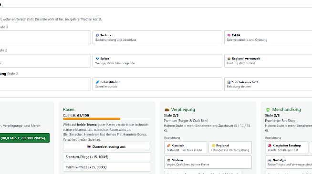
Task: Click Qualität: 65/100 text
Action: [76, 116]
